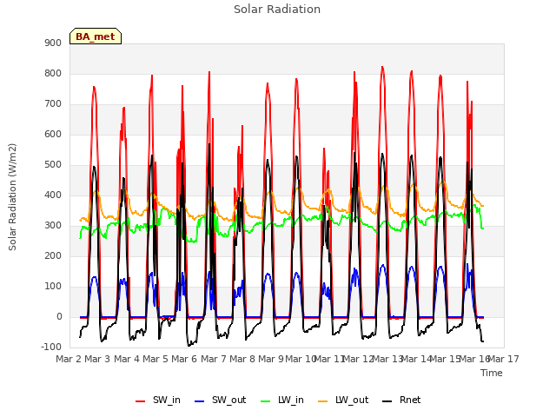Click the Mar 3 x-axis label
556x417 pixels.
97,359
